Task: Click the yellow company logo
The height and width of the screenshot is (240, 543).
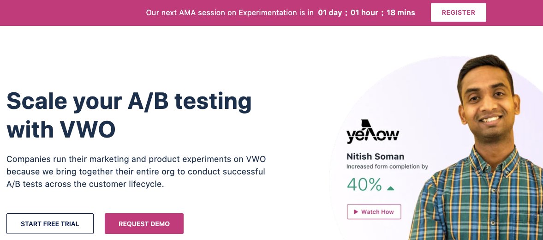Action: (373, 132)
